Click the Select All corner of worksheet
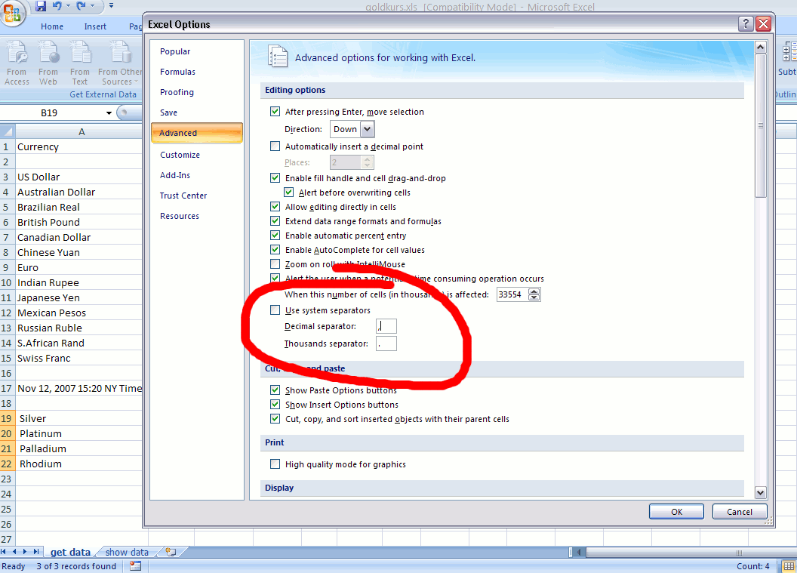 coord(8,131)
